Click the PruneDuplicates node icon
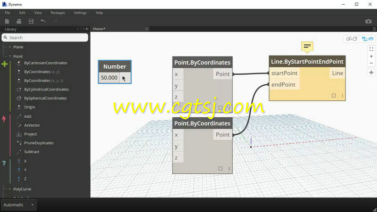The height and width of the screenshot is (212, 377). click(19, 143)
